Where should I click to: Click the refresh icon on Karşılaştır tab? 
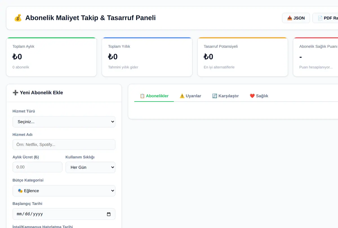(x=215, y=96)
